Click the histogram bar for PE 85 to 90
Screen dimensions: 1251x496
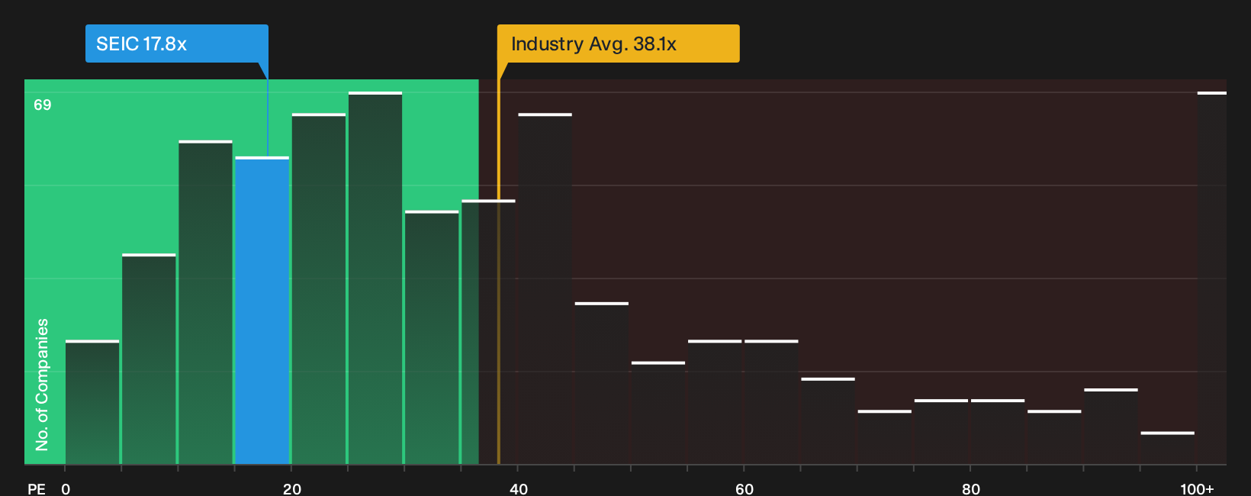[x=1054, y=437]
